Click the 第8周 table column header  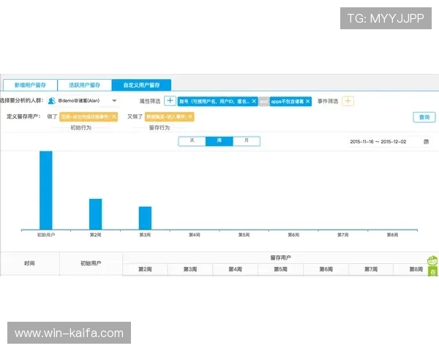pyautogui.click(x=416, y=269)
